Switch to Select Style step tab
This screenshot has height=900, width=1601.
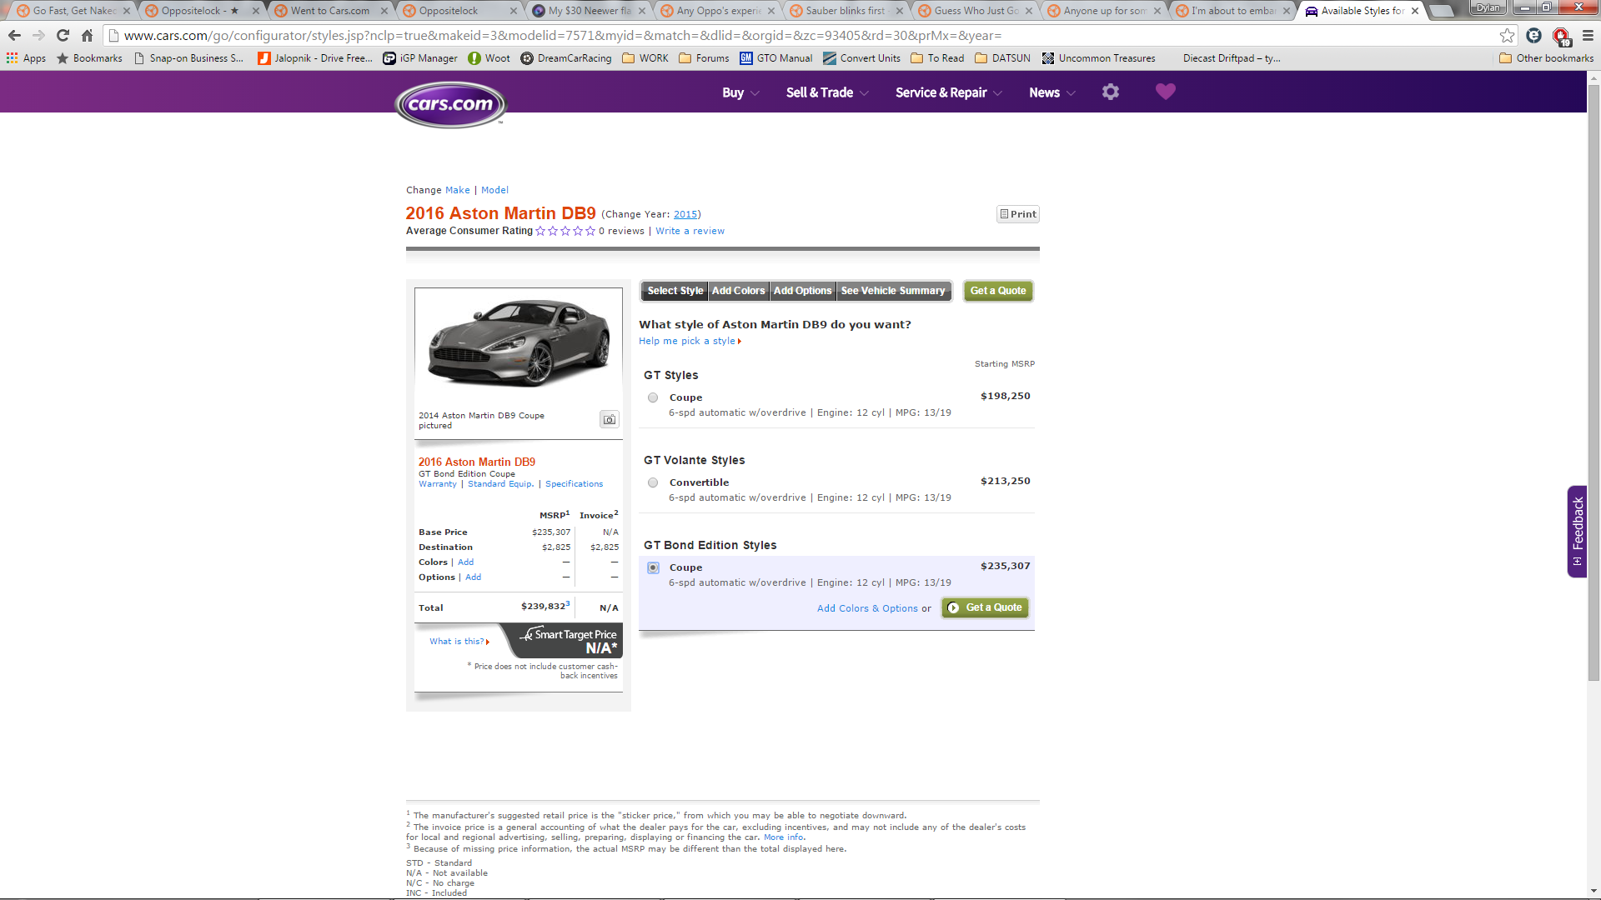675,291
